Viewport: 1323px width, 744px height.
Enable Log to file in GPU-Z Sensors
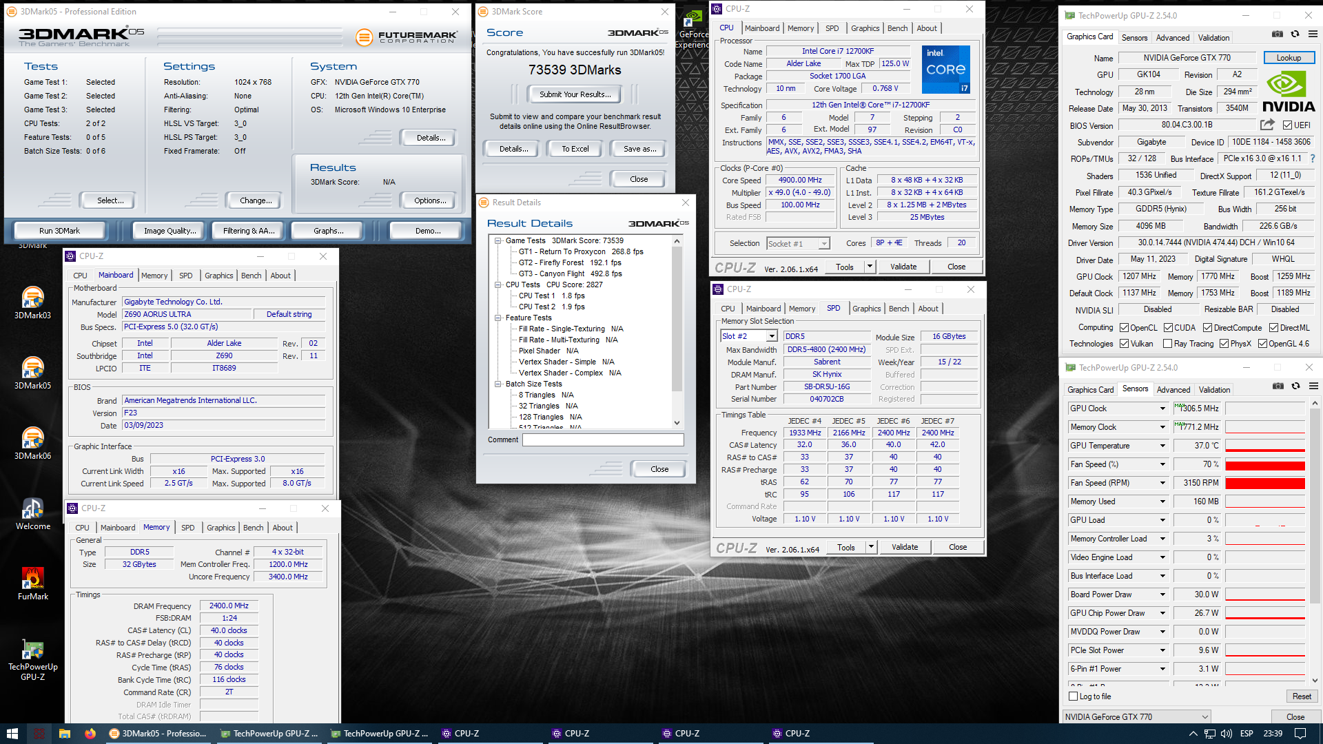(x=1073, y=696)
